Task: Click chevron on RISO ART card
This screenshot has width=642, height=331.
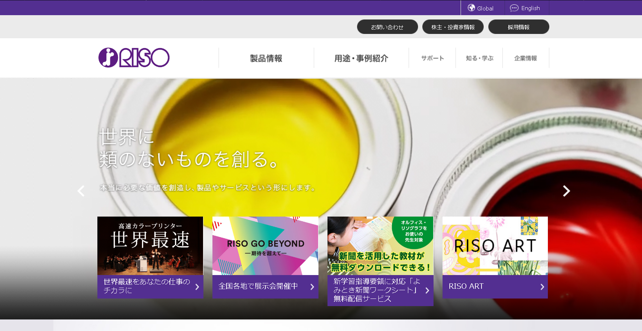Action: (542, 287)
